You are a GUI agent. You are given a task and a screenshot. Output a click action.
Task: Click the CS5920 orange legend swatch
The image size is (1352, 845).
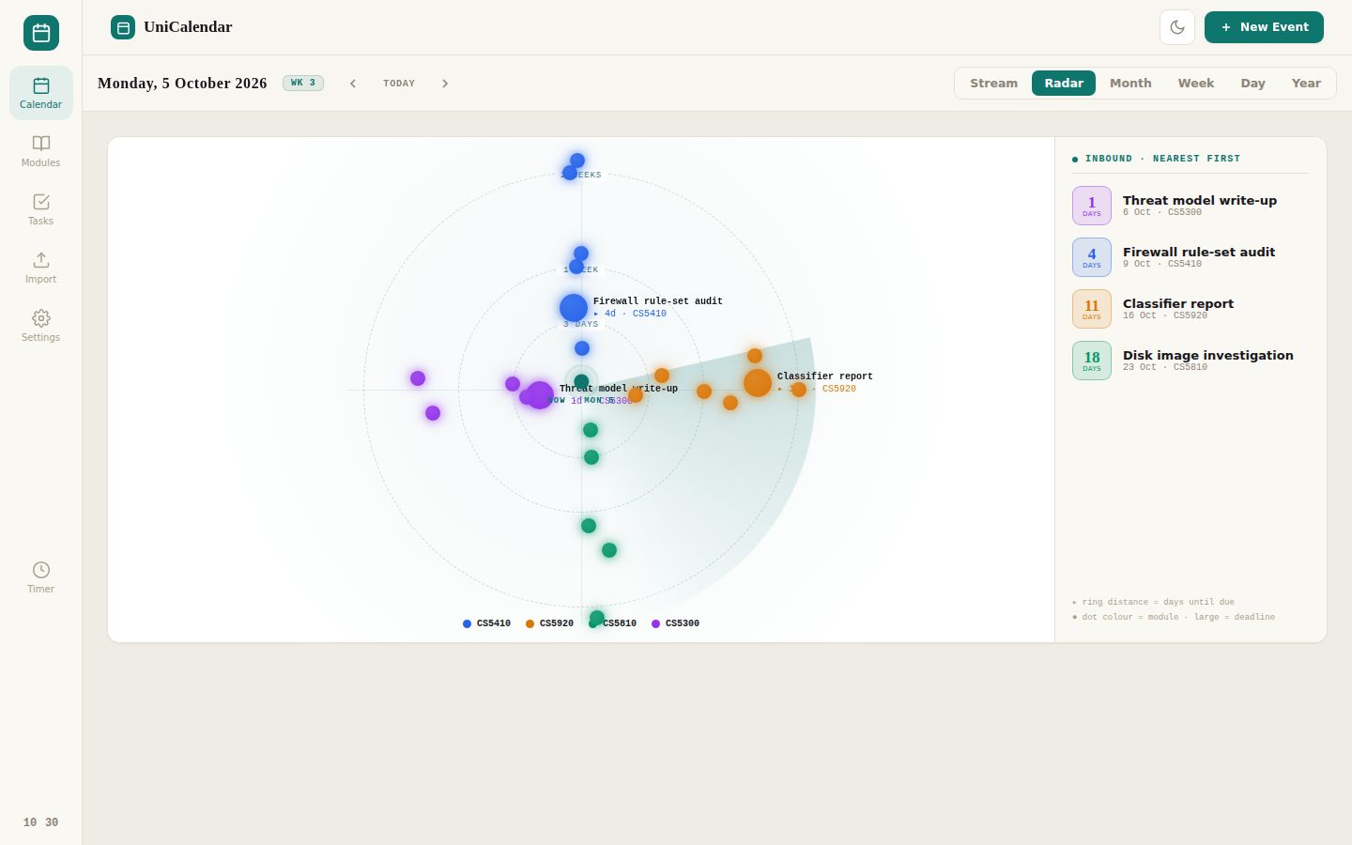[530, 623]
